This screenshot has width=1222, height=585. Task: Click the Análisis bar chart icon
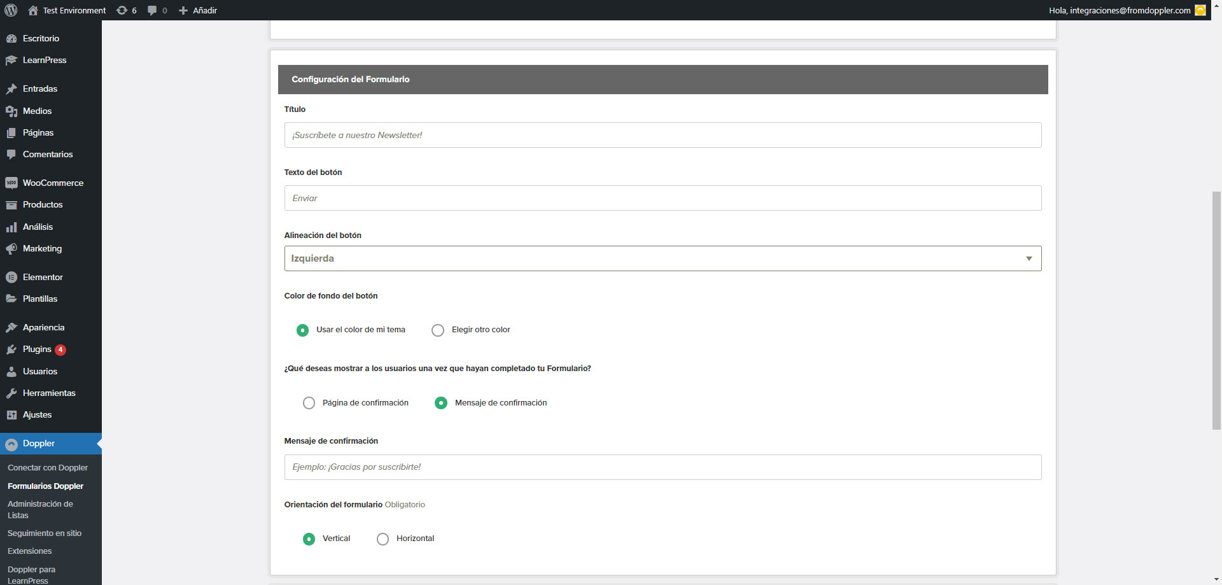(11, 227)
